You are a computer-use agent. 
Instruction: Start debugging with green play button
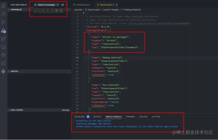(35, 5)
